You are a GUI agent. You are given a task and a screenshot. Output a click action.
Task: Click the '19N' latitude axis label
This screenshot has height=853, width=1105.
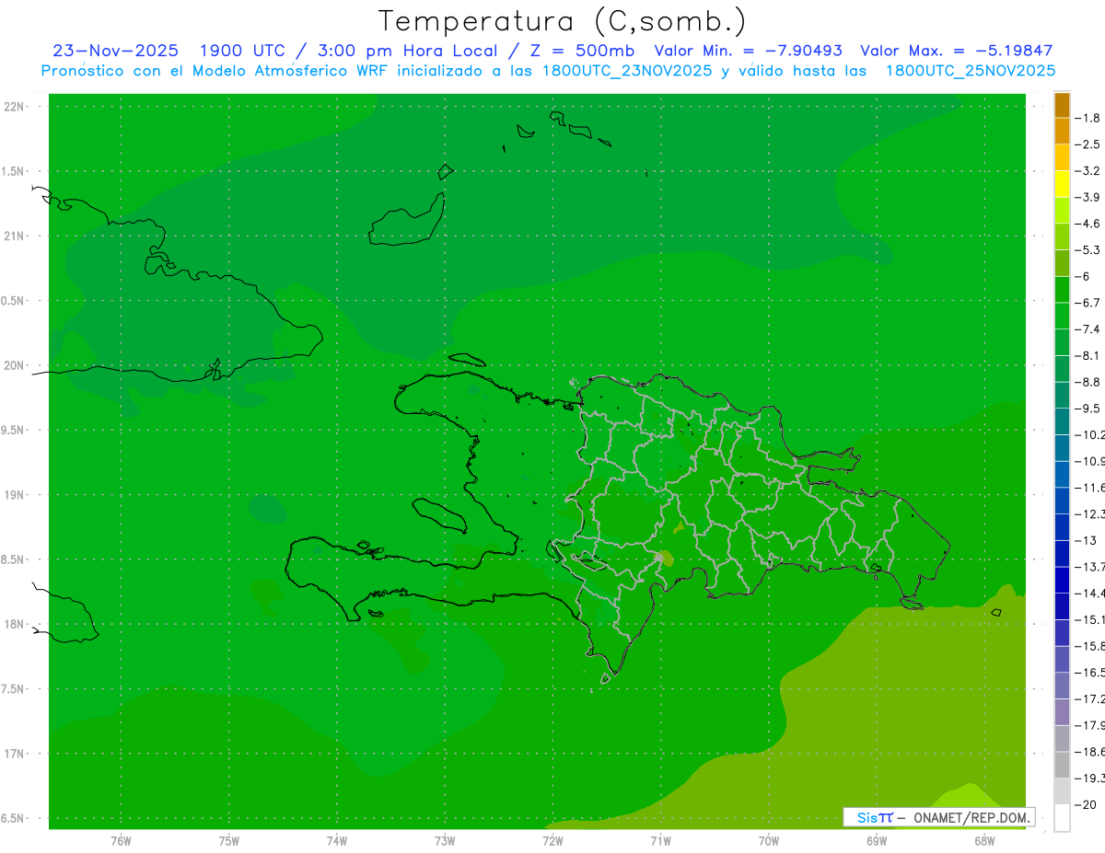coord(14,495)
